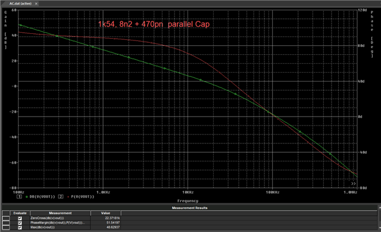Select the DB(V(VOUT)) trace label
The image size is (381, 232).
pyautogui.click(x=42, y=196)
